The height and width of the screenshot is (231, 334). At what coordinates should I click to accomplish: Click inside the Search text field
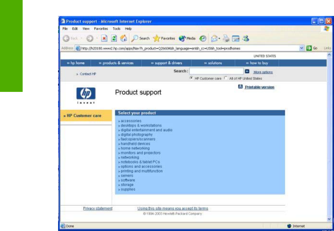tap(216, 71)
